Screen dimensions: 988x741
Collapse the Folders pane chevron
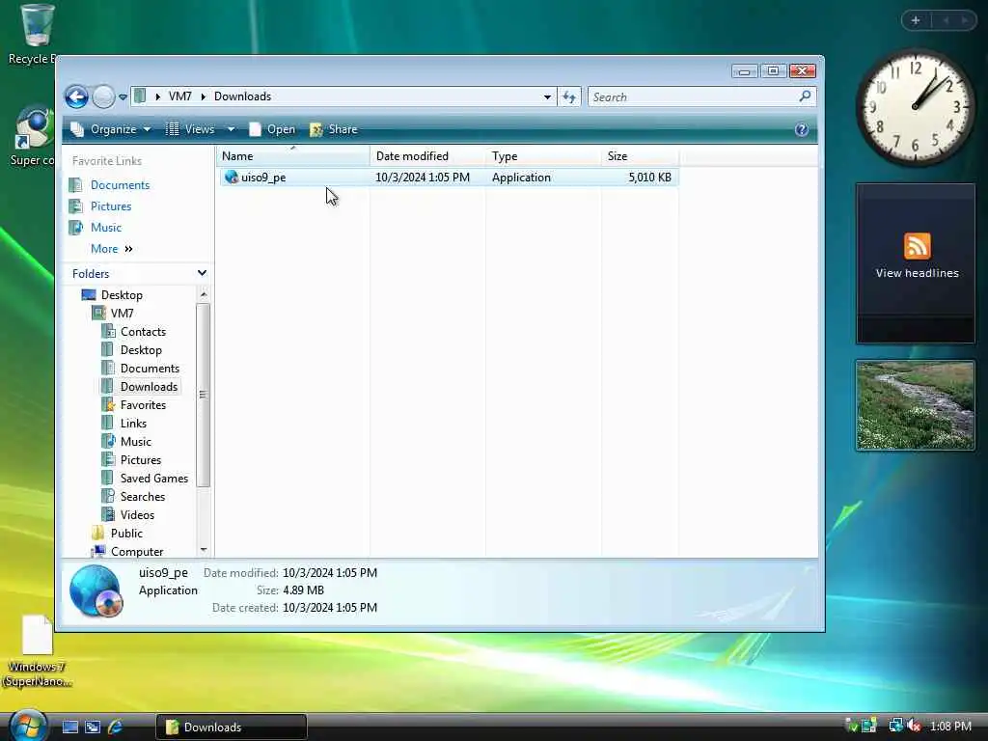202,273
